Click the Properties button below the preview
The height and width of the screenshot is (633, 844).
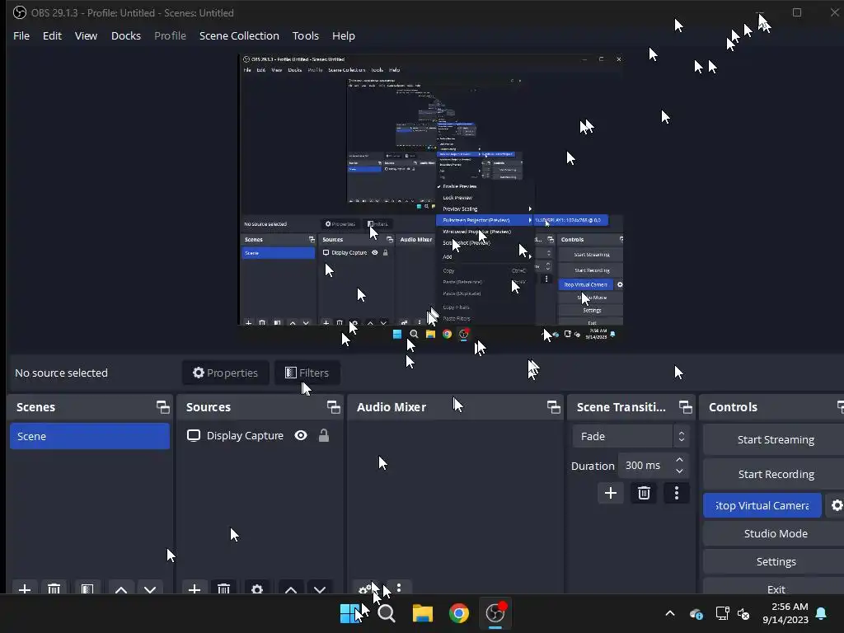point(226,373)
